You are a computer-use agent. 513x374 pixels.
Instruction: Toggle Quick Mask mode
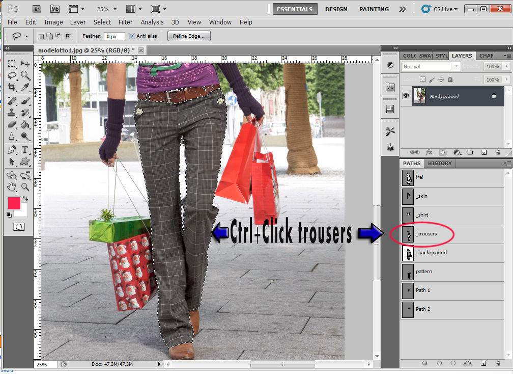[19, 227]
